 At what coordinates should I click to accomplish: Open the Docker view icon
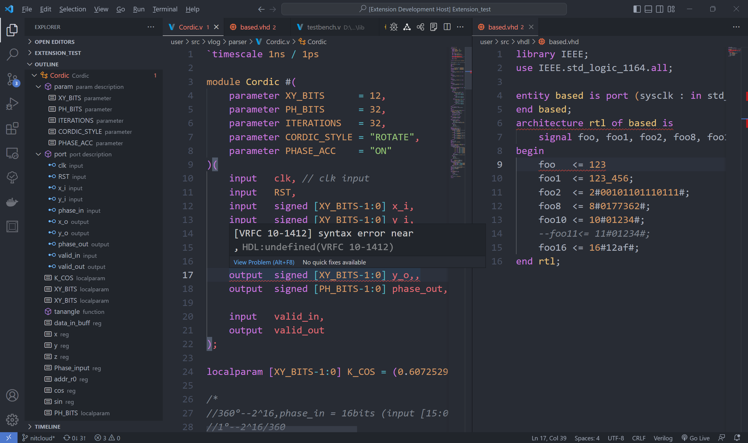pyautogui.click(x=12, y=202)
